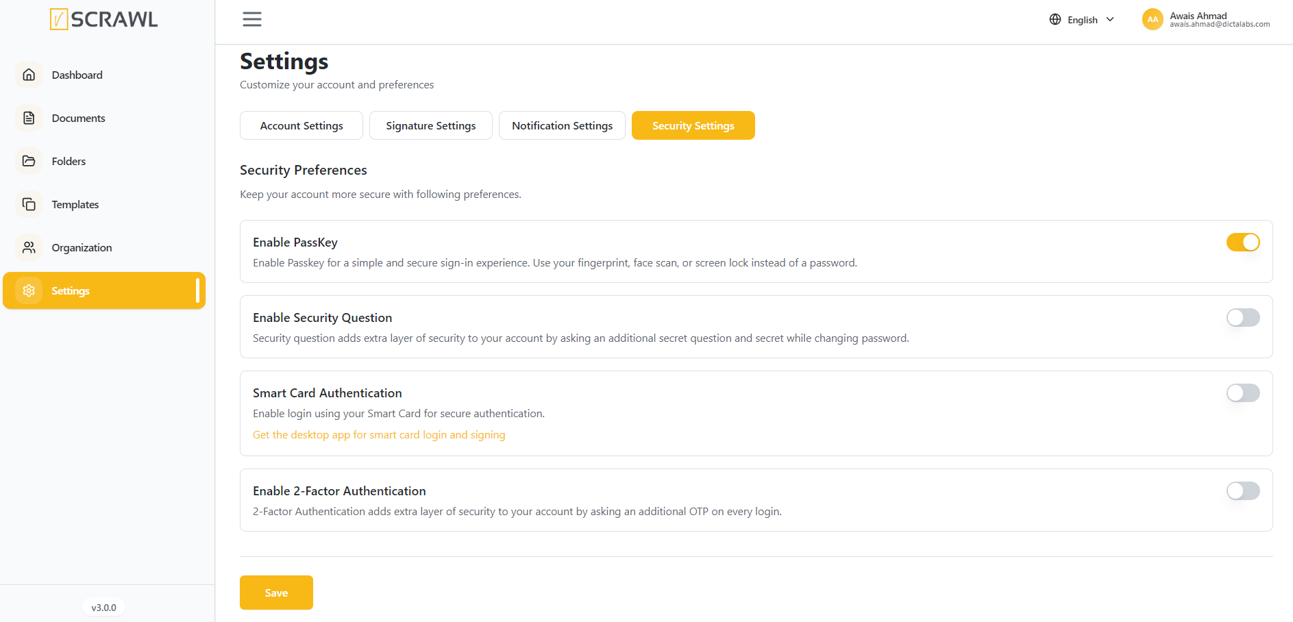Open the Notification Settings tab
The height and width of the screenshot is (622, 1293).
[562, 125]
